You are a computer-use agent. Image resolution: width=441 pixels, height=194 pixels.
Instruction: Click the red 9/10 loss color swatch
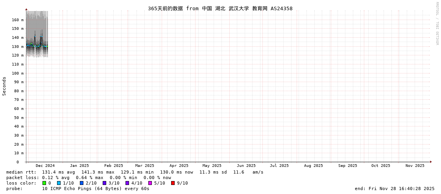[x=173, y=183]
